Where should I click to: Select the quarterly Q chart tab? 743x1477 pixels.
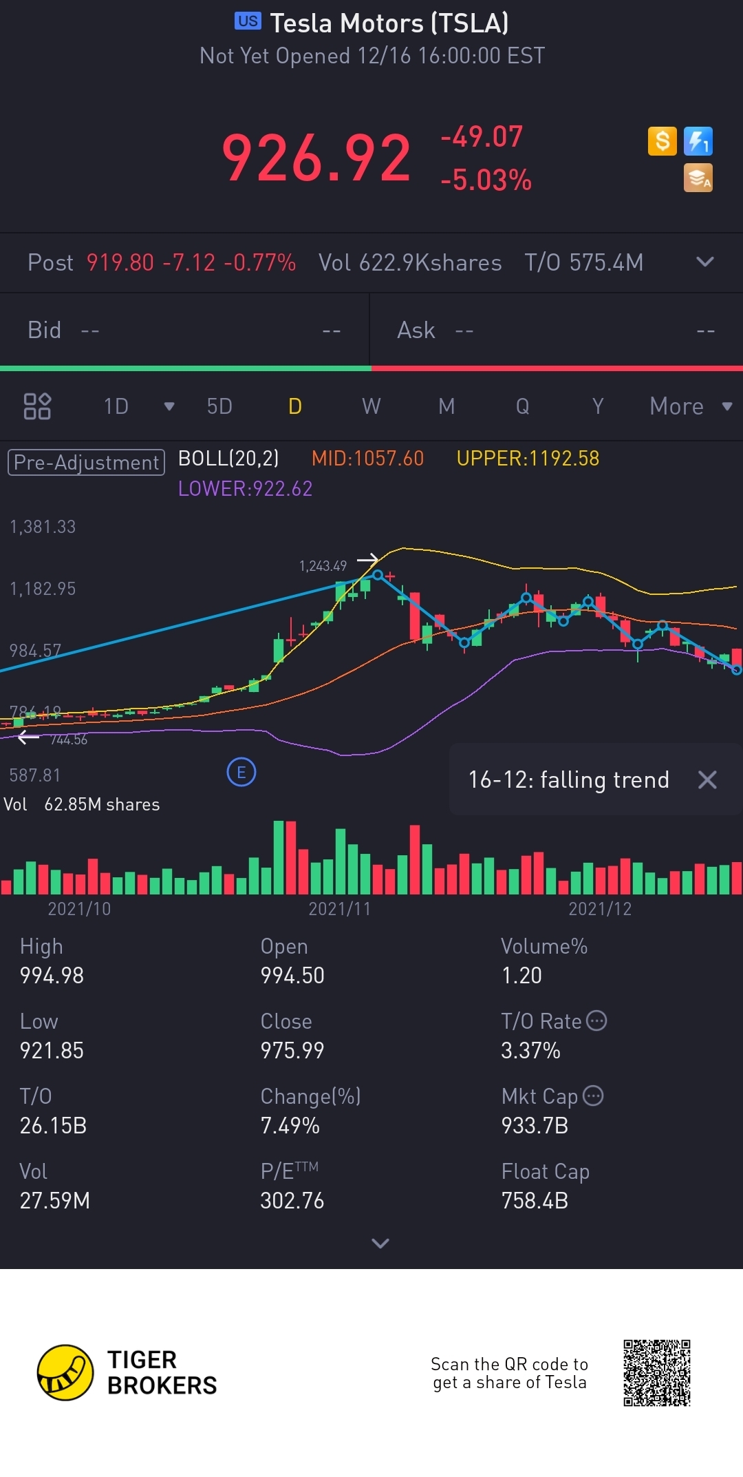pos(523,406)
